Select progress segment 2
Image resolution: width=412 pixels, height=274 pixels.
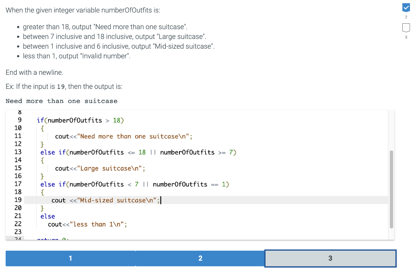point(200,258)
